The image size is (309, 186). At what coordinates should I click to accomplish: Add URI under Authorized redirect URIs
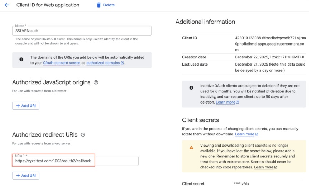click(x=26, y=176)
